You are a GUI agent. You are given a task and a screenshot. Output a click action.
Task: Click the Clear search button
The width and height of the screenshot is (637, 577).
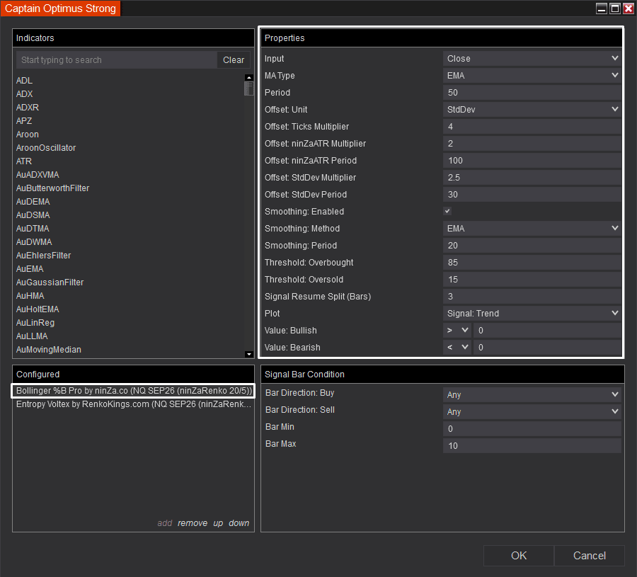click(234, 59)
